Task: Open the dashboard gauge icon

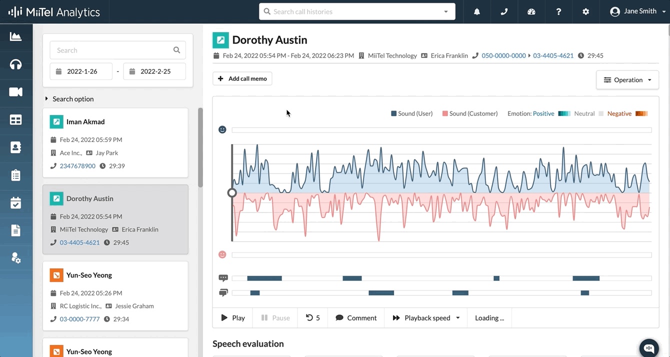Action: pos(531,11)
